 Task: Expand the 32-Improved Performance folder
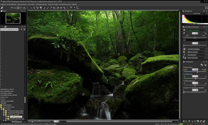[4, 113]
